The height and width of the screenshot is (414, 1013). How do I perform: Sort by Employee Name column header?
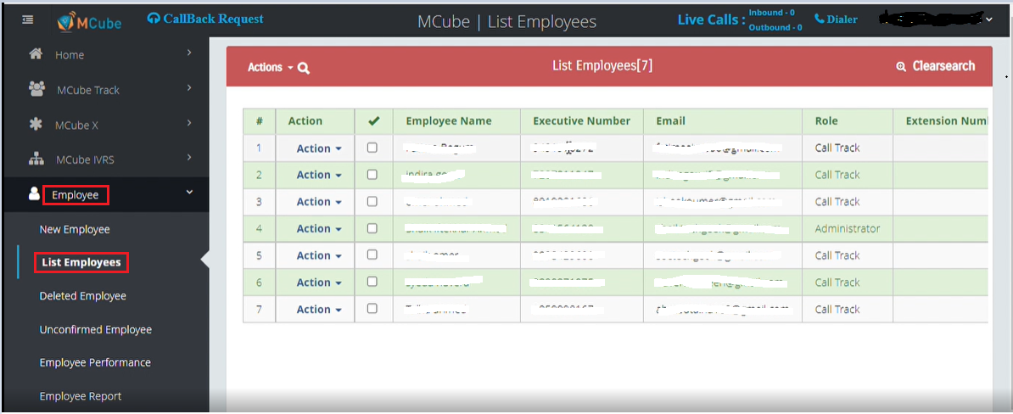pyautogui.click(x=449, y=120)
